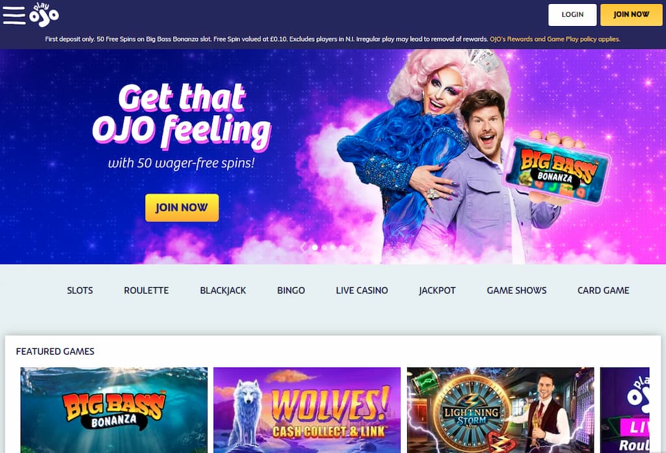Image resolution: width=666 pixels, height=453 pixels.
Task: Select the first carousel dot indicator
Action: coord(315,247)
